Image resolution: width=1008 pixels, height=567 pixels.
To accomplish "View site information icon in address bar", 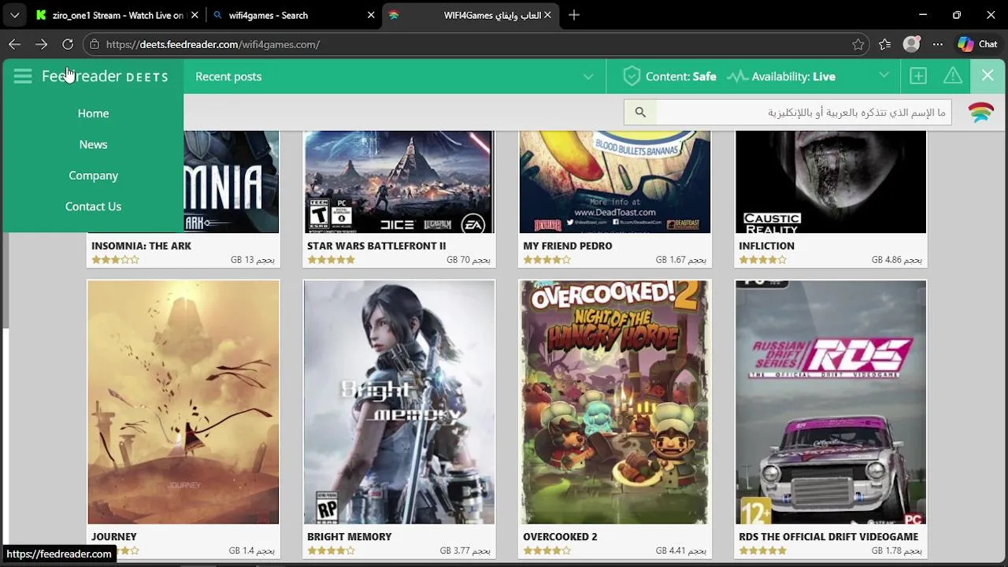I will tap(94, 44).
